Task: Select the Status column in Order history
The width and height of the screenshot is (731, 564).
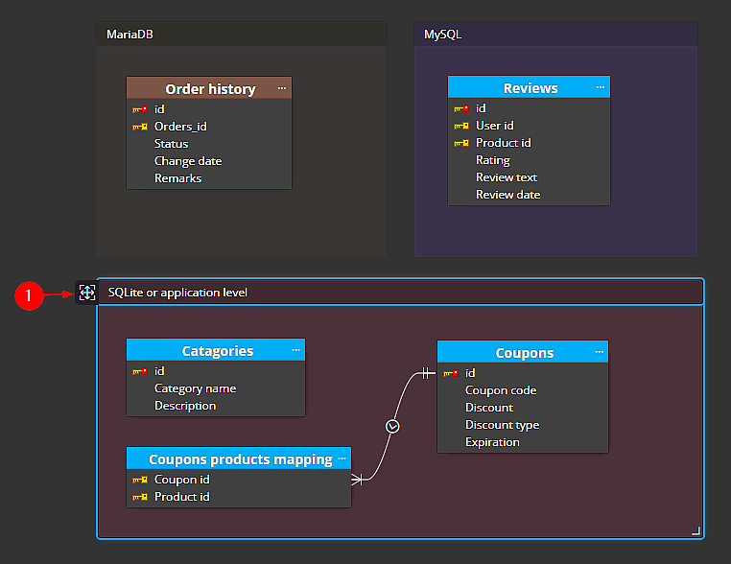Action: pos(209,144)
